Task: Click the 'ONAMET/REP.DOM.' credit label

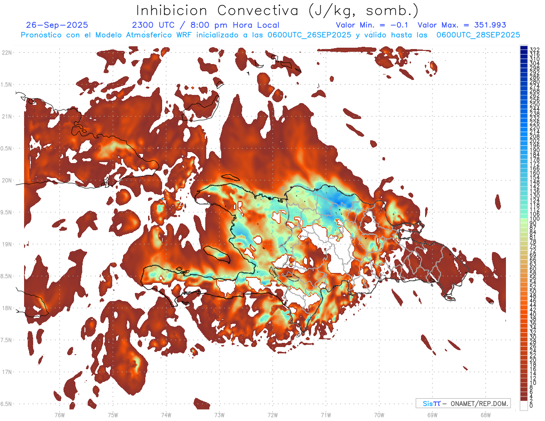Action: coord(480,403)
